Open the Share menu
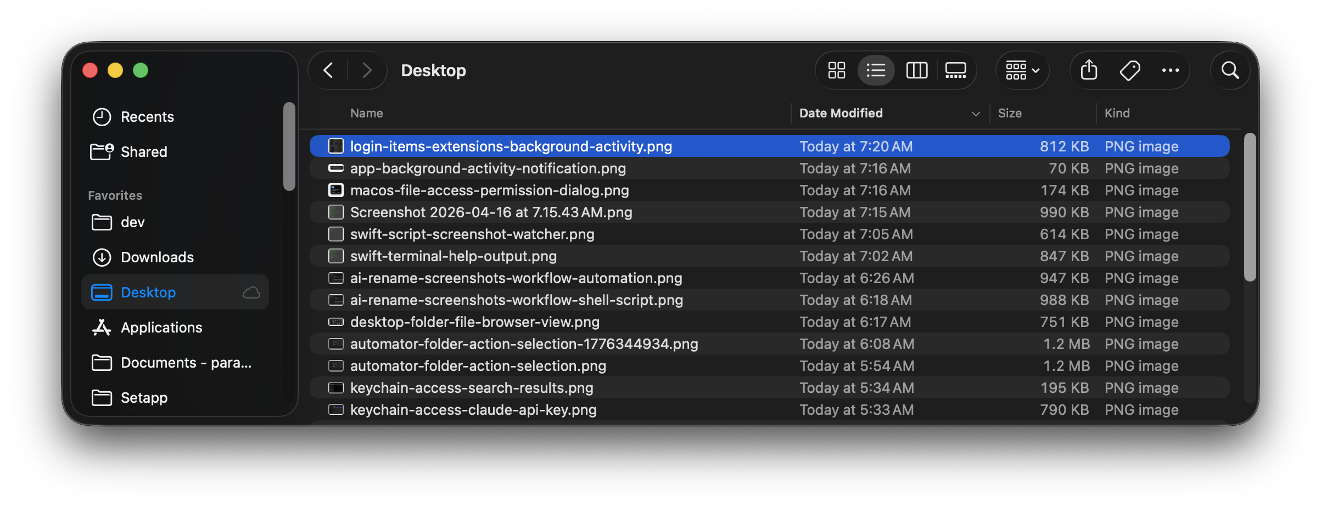This screenshot has width=1321, height=507. 1089,70
